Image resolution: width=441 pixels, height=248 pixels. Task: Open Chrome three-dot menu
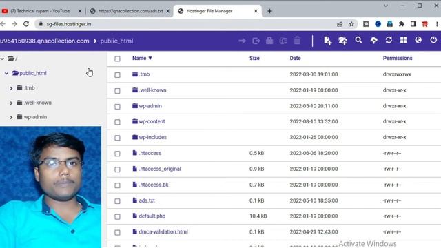pyautogui.click(x=437, y=24)
